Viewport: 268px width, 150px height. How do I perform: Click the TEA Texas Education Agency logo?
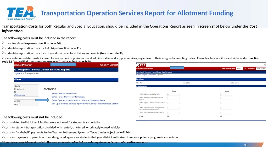click(21, 14)
